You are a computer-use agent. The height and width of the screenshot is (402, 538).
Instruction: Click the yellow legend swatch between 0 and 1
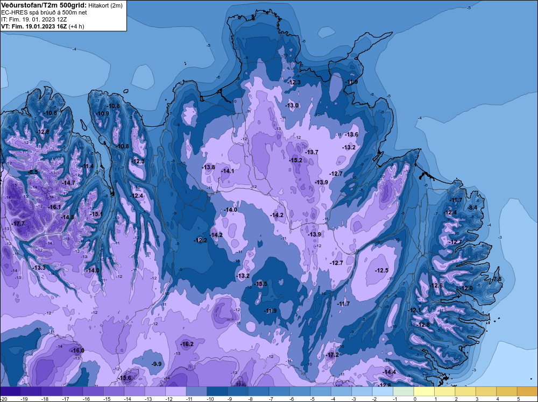(424, 391)
